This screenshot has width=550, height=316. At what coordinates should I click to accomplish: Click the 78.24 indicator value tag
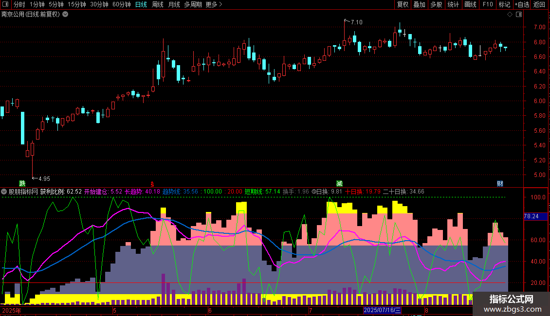[535, 216]
